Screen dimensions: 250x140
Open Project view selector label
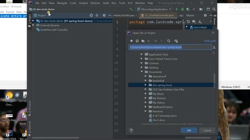click(x=42, y=16)
